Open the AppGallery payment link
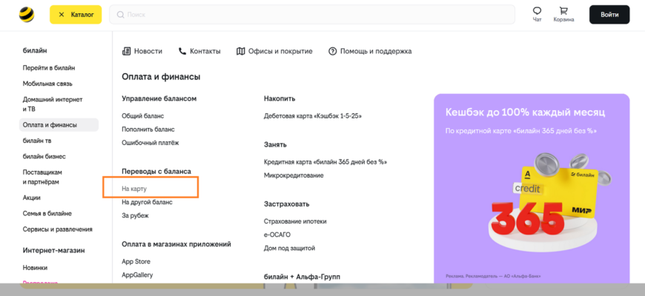The width and height of the screenshot is (645, 296). click(137, 275)
